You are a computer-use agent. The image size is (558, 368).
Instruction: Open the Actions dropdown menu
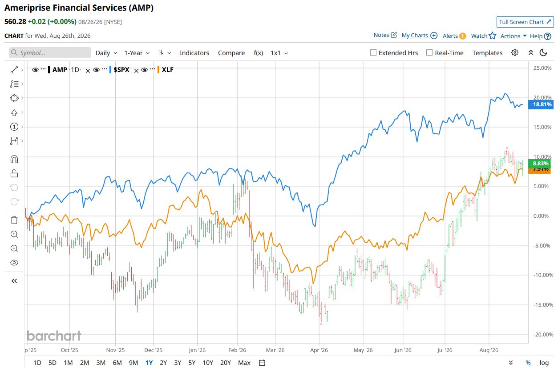[514, 36]
